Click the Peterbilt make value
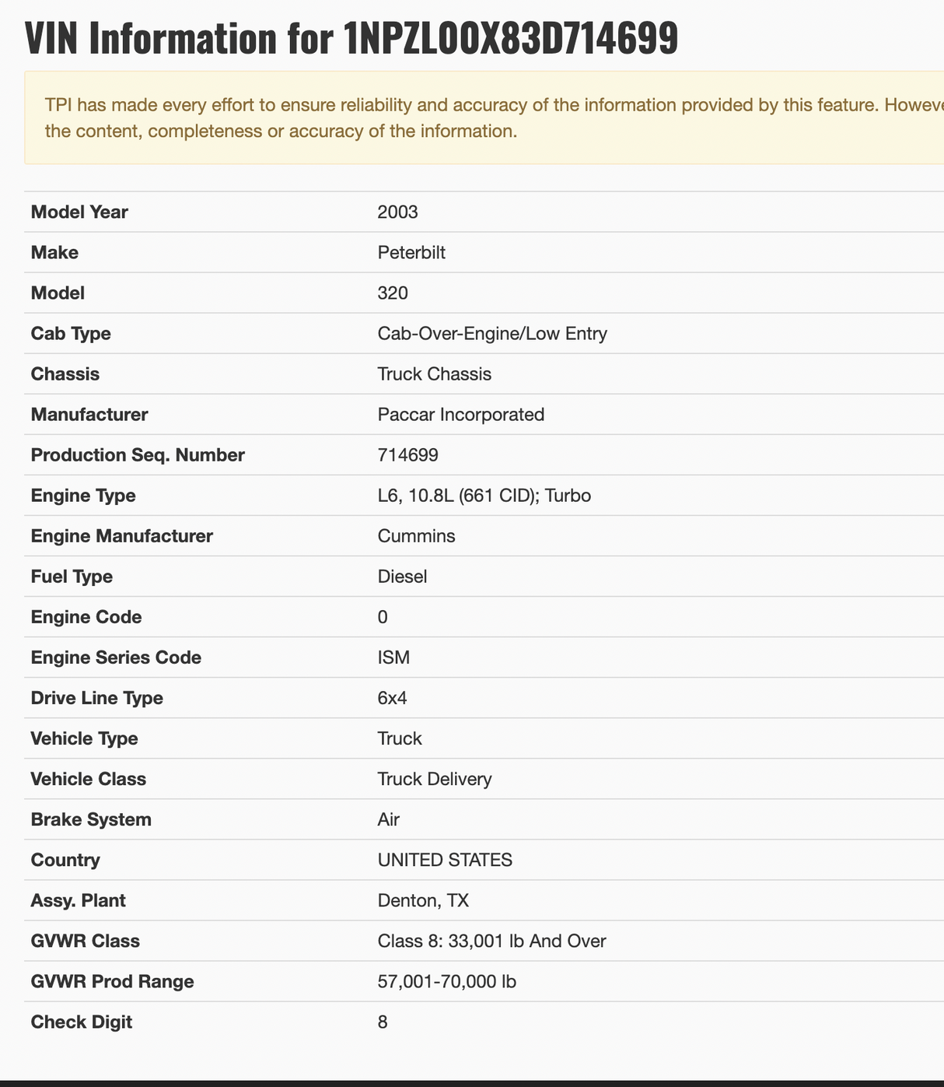 pos(411,252)
